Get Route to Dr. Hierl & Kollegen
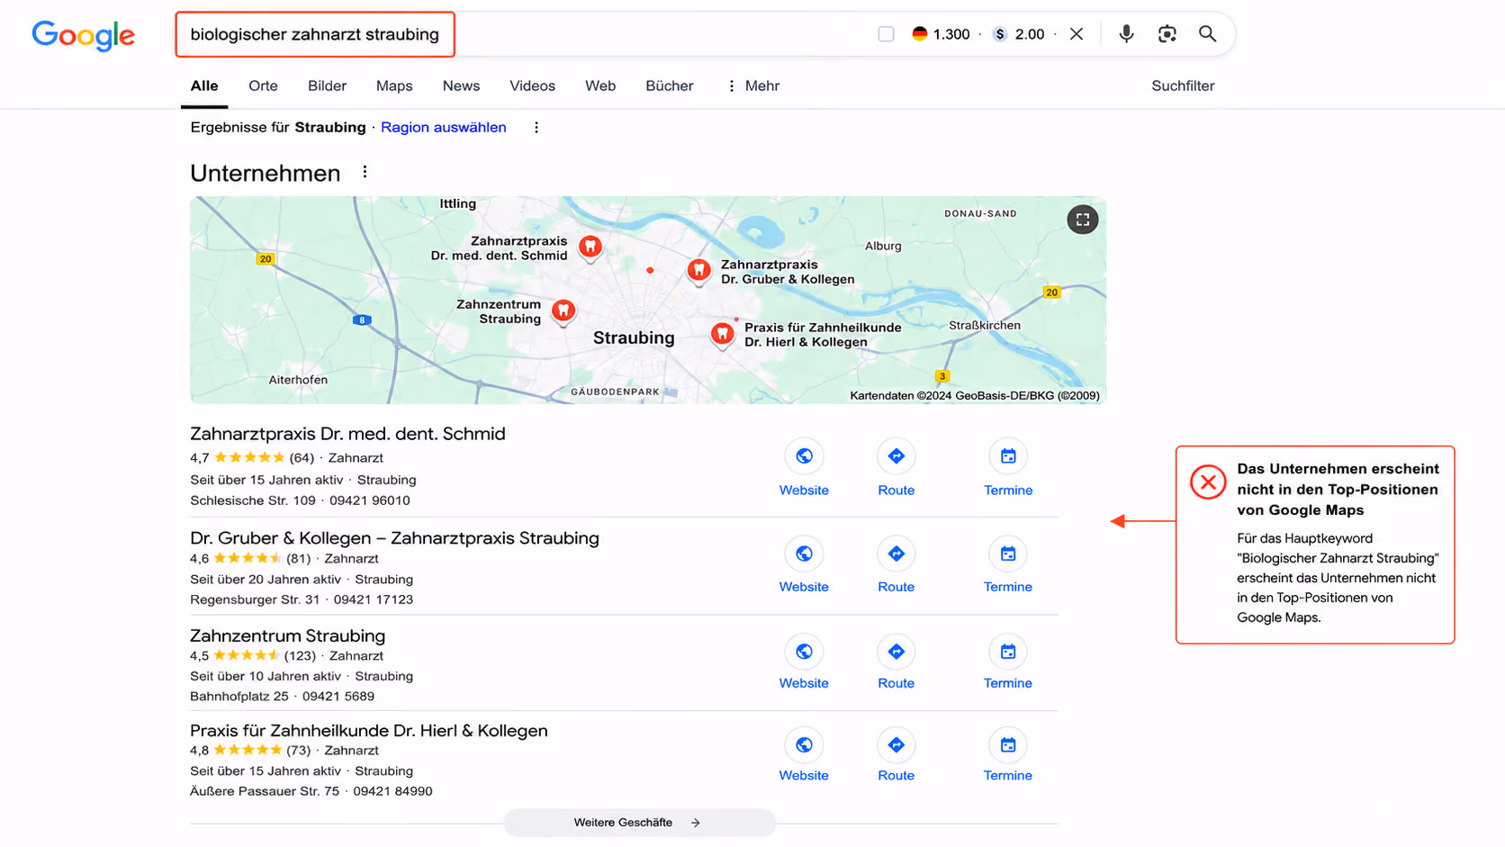 (x=896, y=756)
